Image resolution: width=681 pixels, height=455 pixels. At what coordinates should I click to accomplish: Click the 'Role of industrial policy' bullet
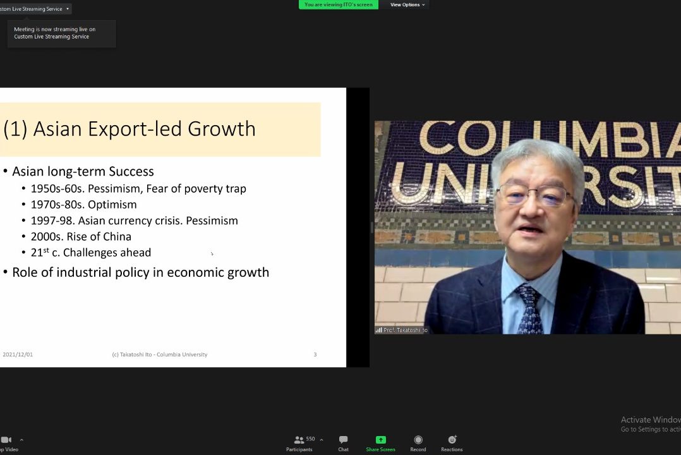(x=140, y=272)
